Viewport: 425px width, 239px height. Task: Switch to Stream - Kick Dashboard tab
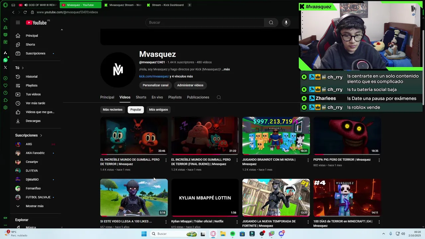165,5
